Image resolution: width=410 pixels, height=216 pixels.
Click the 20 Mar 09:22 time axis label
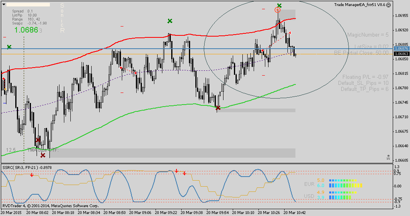coord(166,213)
